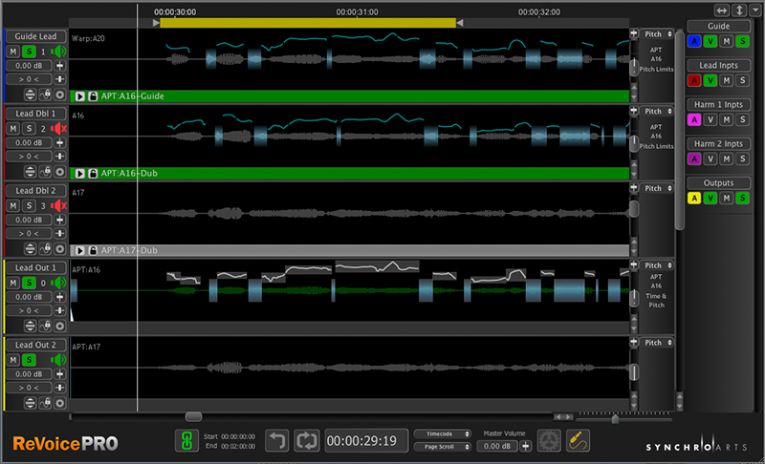This screenshot has height=464, width=765.
Task: Click the Master Volume 0.00 dB field
Action: tap(498, 446)
